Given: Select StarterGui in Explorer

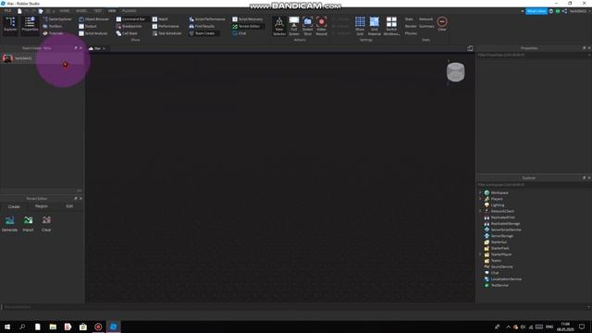Looking at the screenshot, I should coord(499,242).
